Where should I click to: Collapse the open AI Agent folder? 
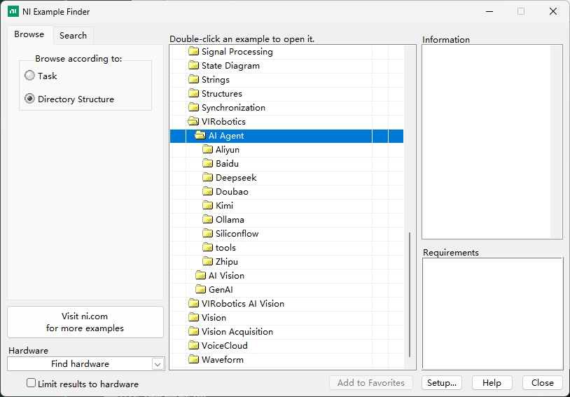pos(200,136)
